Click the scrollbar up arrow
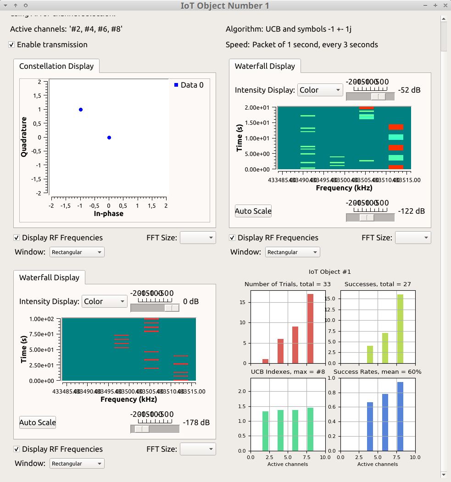The width and height of the screenshot is (451, 482). coord(444,19)
